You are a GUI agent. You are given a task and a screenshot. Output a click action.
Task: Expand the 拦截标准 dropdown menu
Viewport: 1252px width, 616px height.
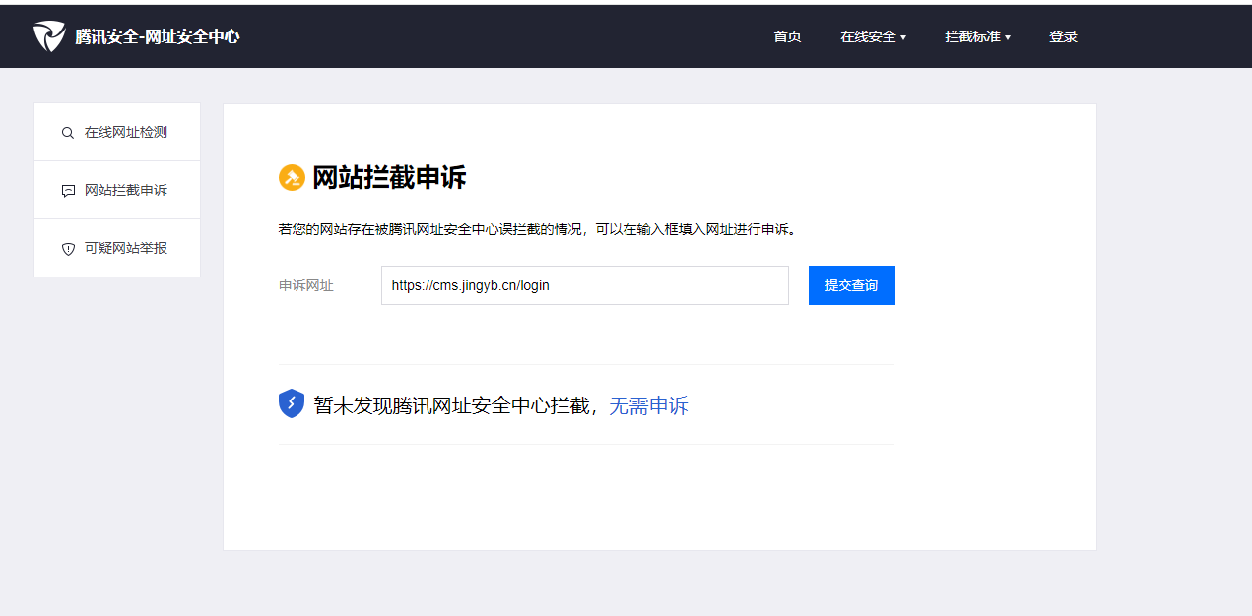tap(977, 36)
